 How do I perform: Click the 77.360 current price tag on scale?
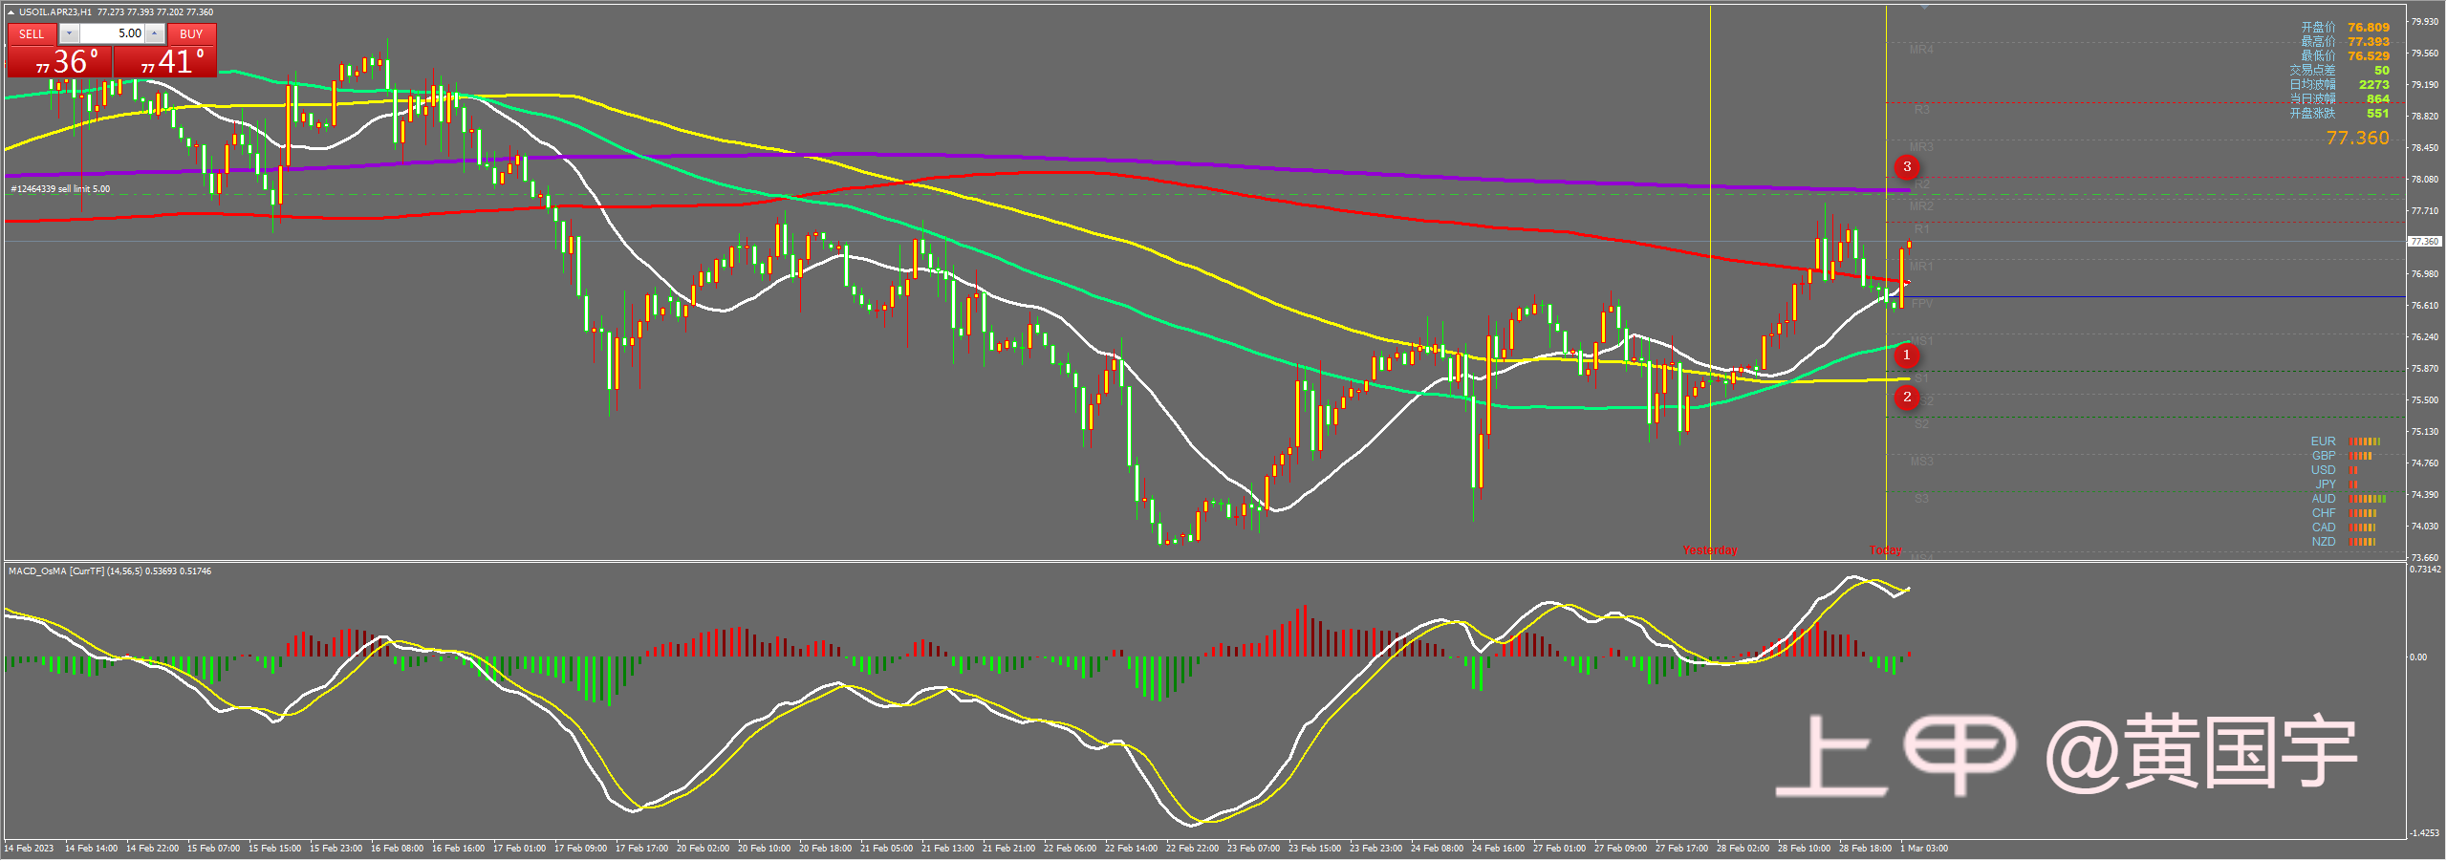pyautogui.click(x=2425, y=242)
